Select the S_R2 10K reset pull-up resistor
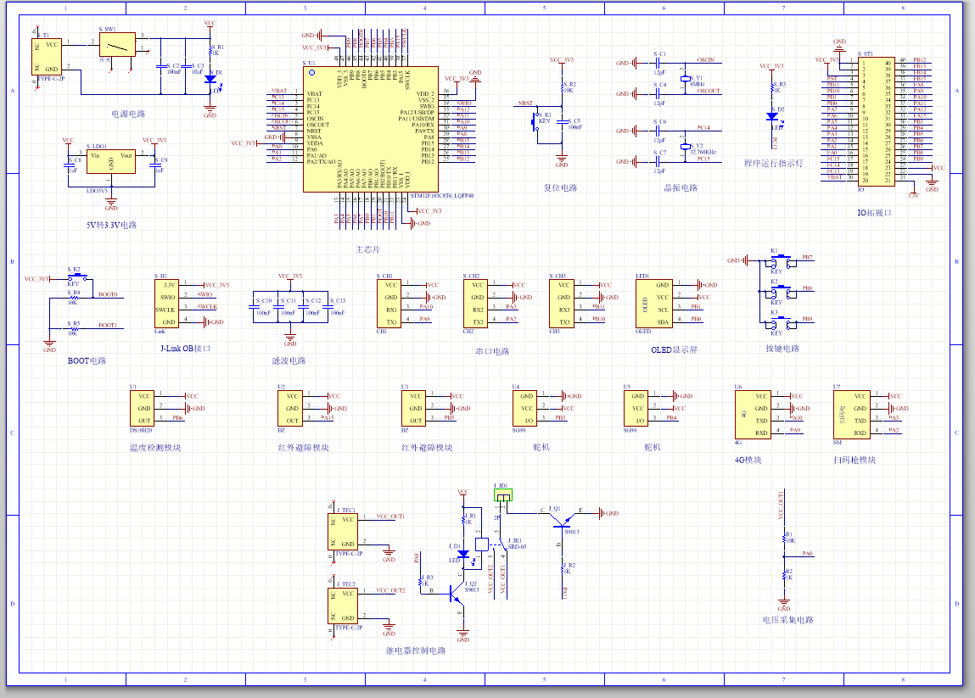This screenshot has height=698, width=975. coord(562,87)
